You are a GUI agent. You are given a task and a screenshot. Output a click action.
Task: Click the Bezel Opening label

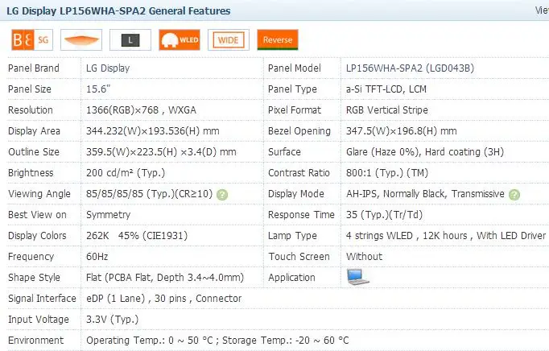coord(299,130)
